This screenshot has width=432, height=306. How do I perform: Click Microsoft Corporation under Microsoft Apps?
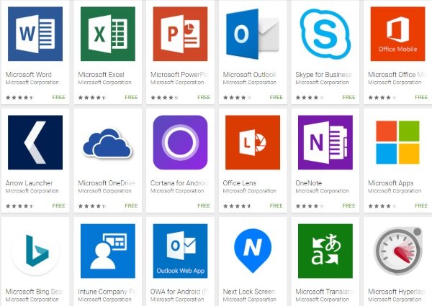click(395, 191)
